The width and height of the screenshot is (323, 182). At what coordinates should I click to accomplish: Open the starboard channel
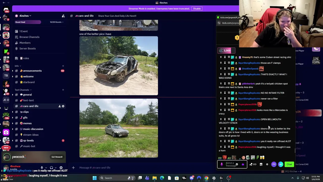point(39,82)
